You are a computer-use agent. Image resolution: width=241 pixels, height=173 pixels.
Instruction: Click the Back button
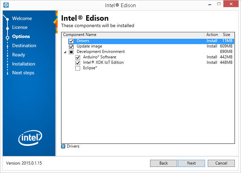tap(164, 163)
